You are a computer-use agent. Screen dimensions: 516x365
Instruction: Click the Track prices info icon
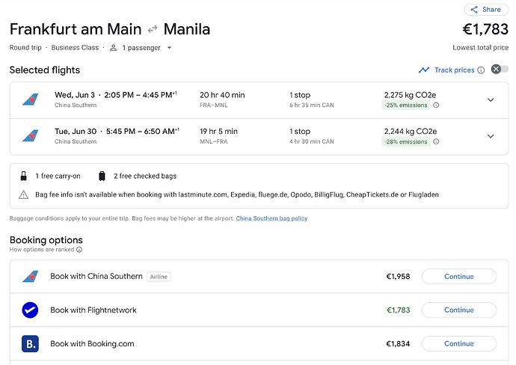click(481, 70)
